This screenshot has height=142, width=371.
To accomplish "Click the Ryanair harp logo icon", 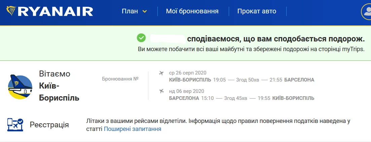I will tap(11, 11).
